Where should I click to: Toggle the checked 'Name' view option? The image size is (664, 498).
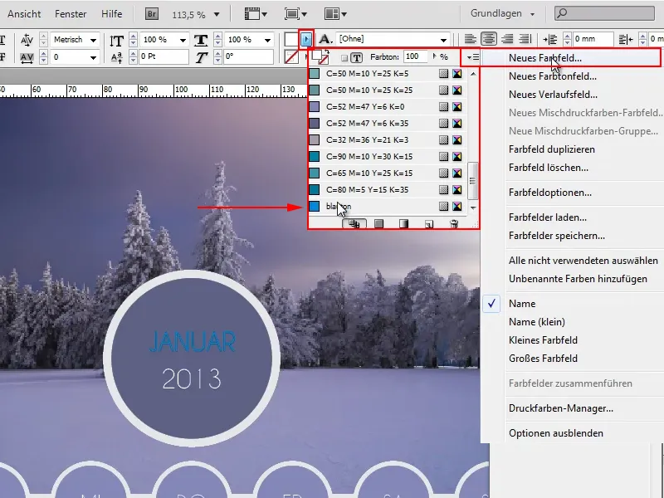[x=523, y=304]
